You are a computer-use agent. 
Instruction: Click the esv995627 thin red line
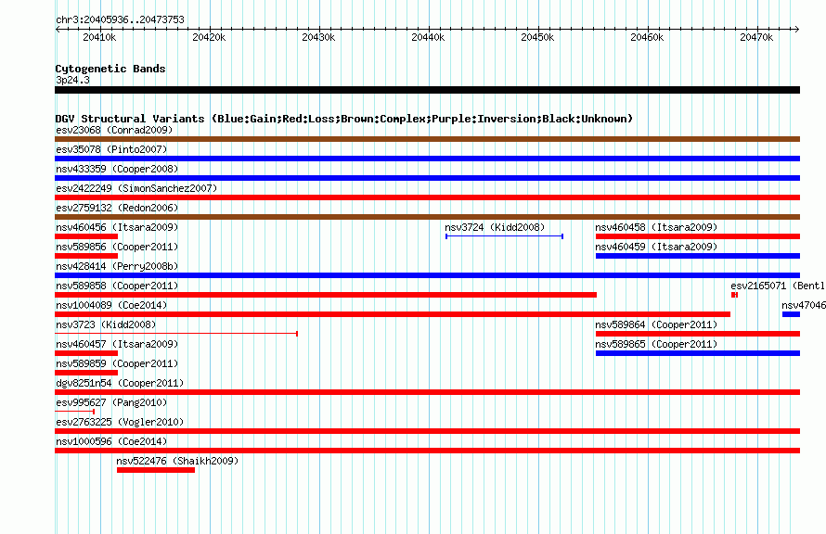(74, 412)
